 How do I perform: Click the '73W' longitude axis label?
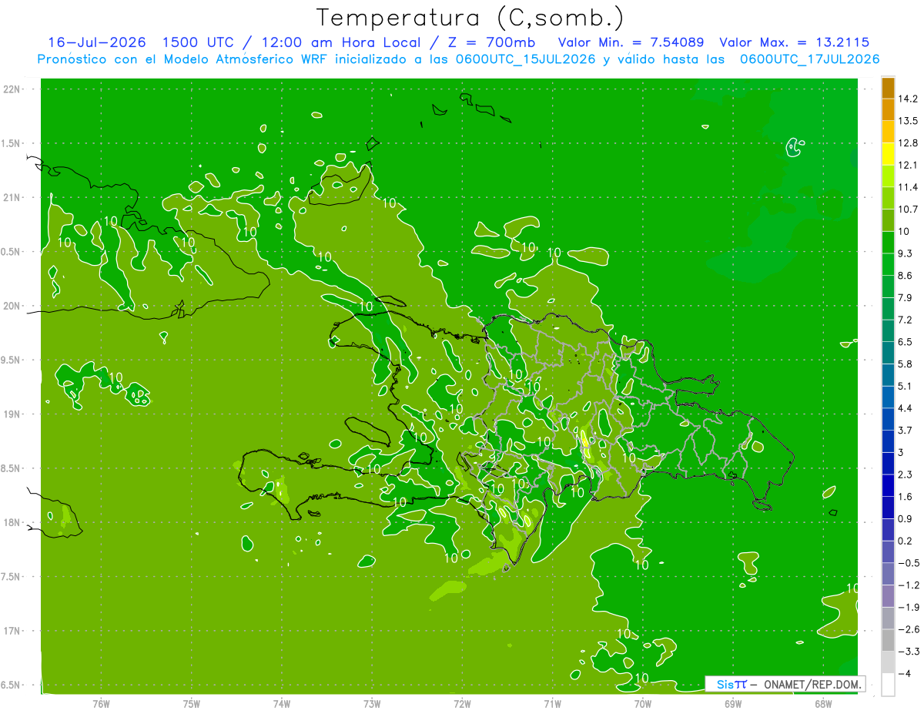coord(372,704)
